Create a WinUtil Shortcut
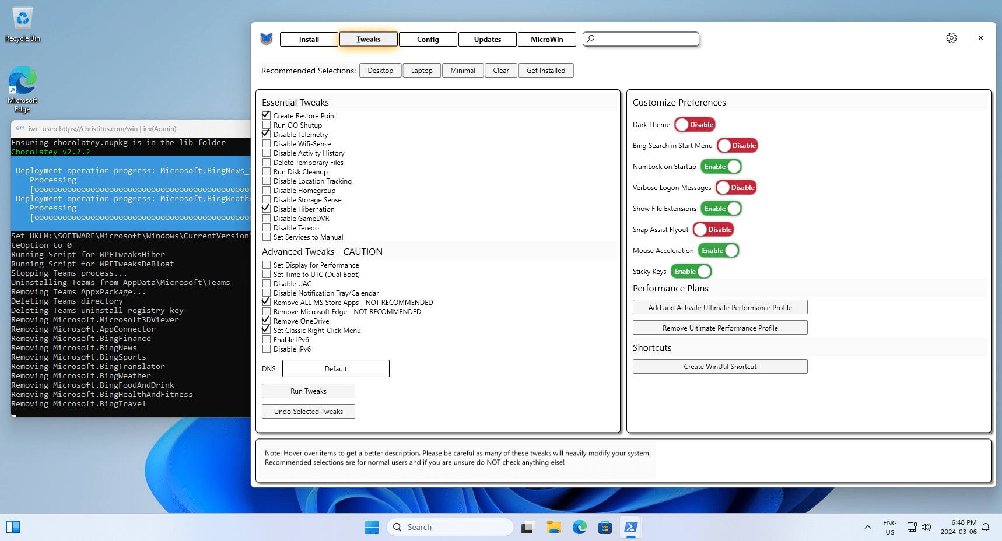The image size is (1002, 541). pos(720,366)
